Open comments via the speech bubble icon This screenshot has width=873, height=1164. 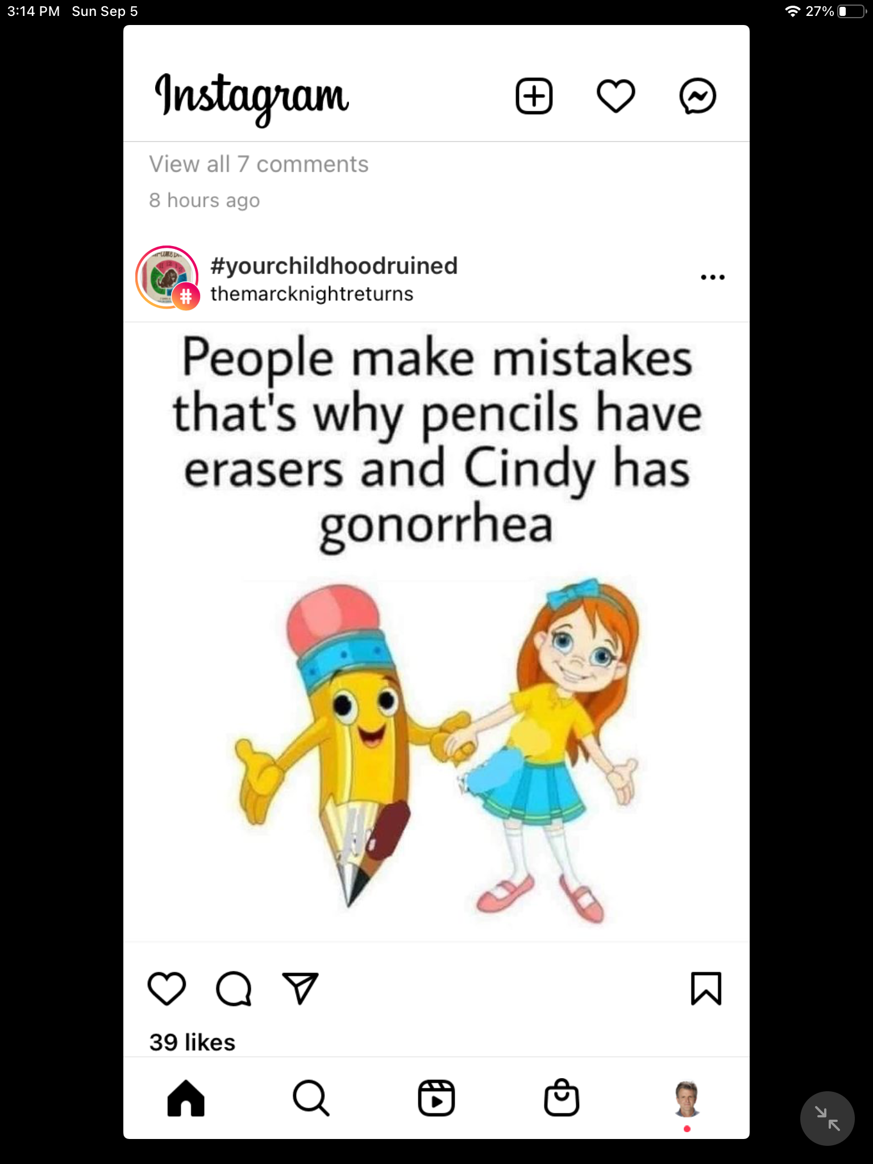[234, 989]
